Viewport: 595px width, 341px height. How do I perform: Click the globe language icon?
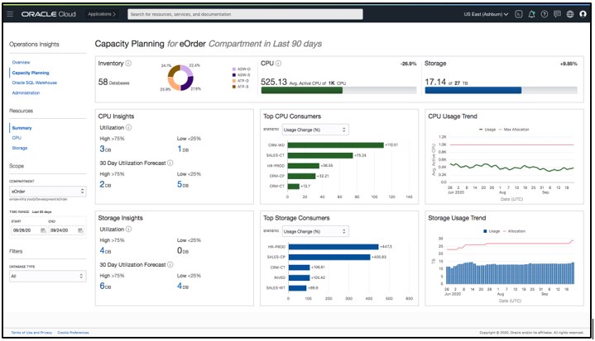[x=569, y=14]
